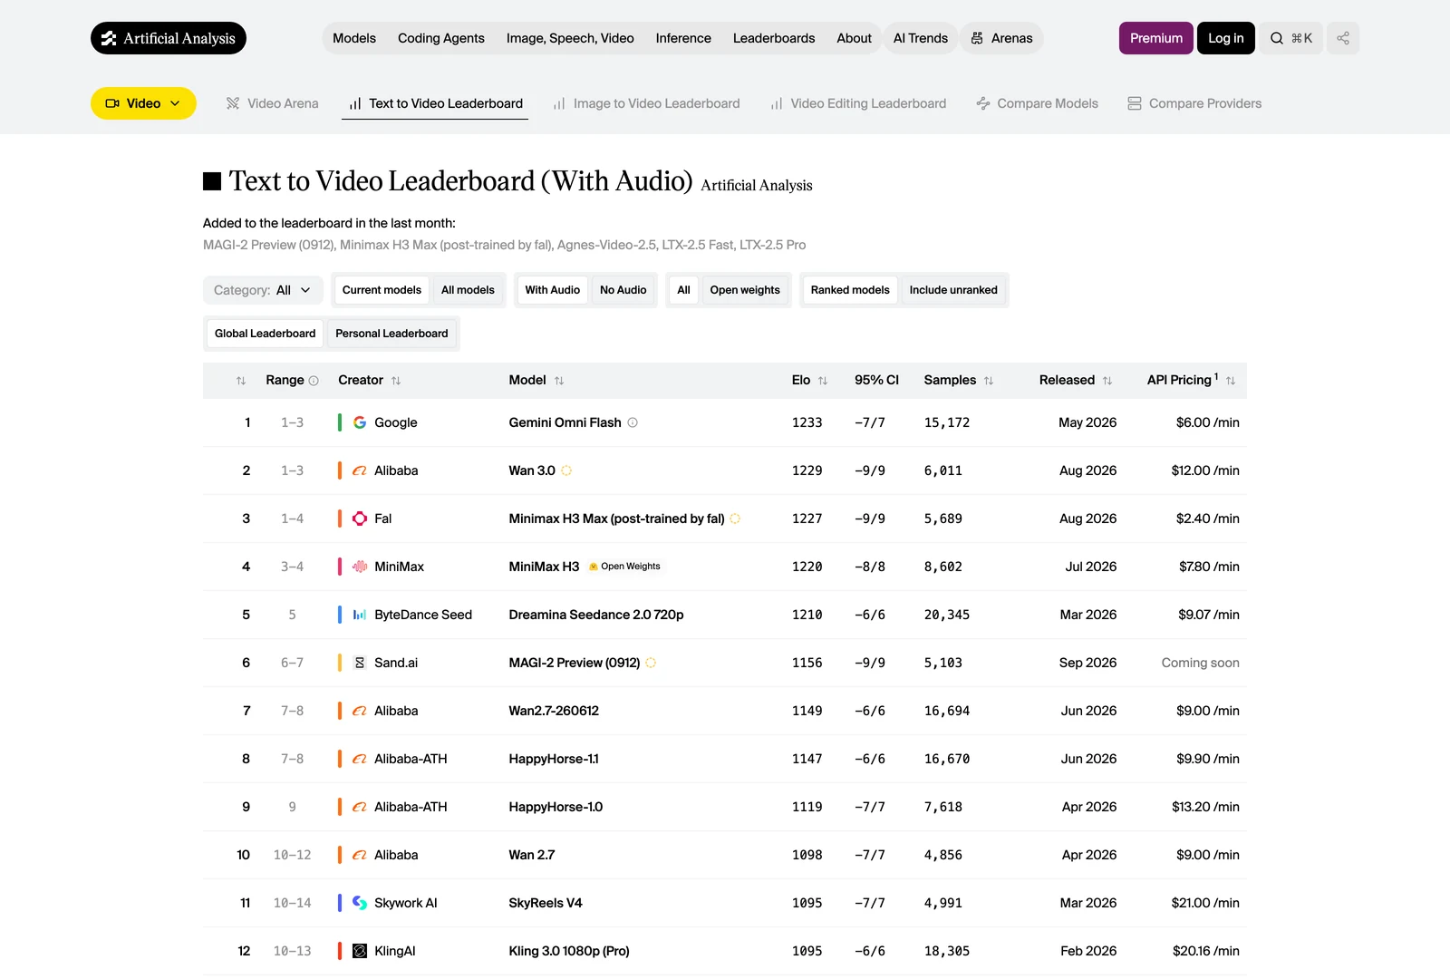The width and height of the screenshot is (1450, 979).
Task: Click the Compare Providers server icon
Action: coord(1135,103)
